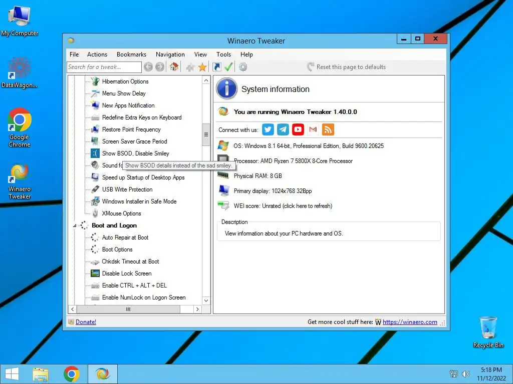Select Boot Options tree item
This screenshot has height=384, width=513.
pos(117,249)
